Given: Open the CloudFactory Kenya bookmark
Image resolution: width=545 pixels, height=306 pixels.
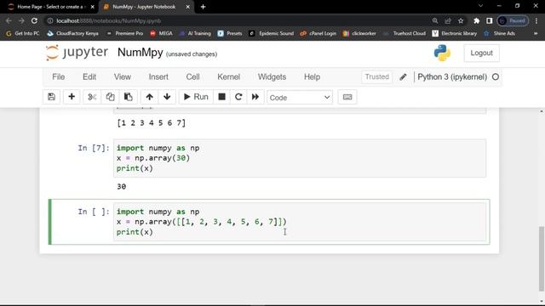Looking at the screenshot, I should click(73, 33).
